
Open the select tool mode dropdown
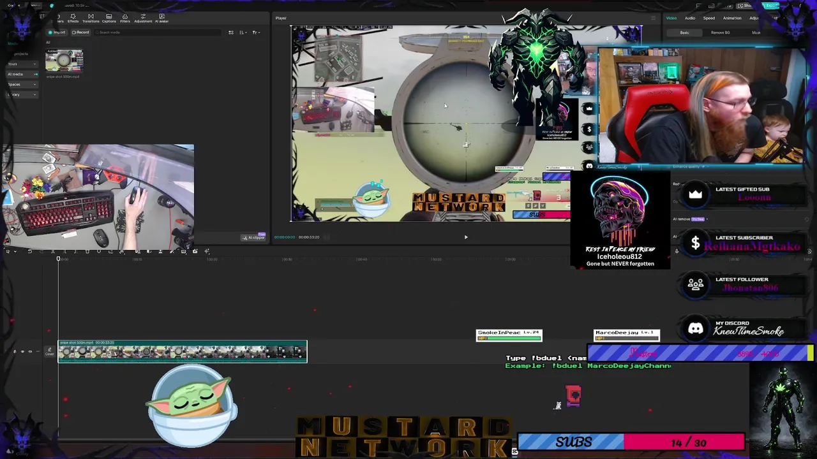[15, 251]
